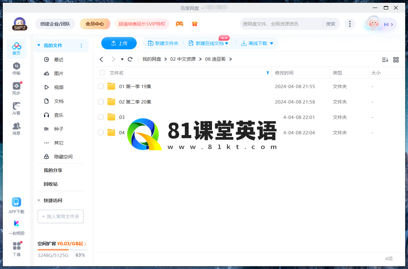Screen dimensions: 408x269
Task: Tick checkbox for folder 03
Action: pyautogui.click(x=101, y=117)
